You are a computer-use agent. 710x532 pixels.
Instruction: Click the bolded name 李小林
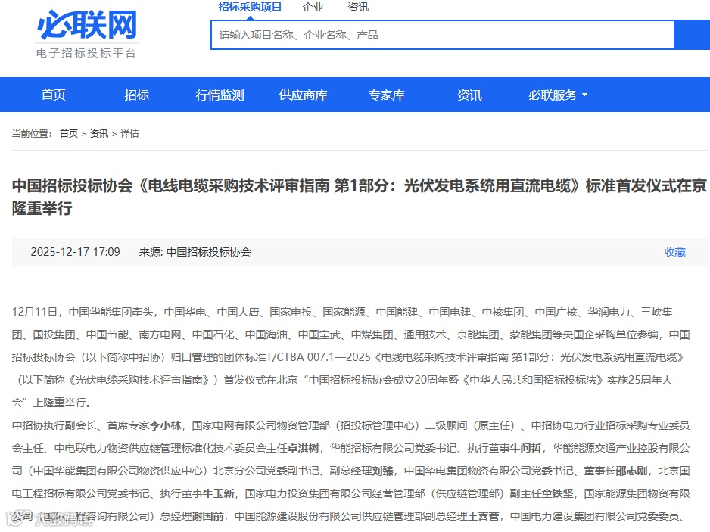165,425
